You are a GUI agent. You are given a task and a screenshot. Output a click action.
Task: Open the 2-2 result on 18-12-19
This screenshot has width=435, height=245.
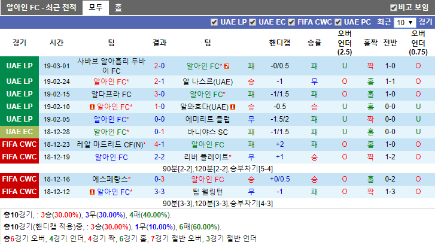coord(160,157)
